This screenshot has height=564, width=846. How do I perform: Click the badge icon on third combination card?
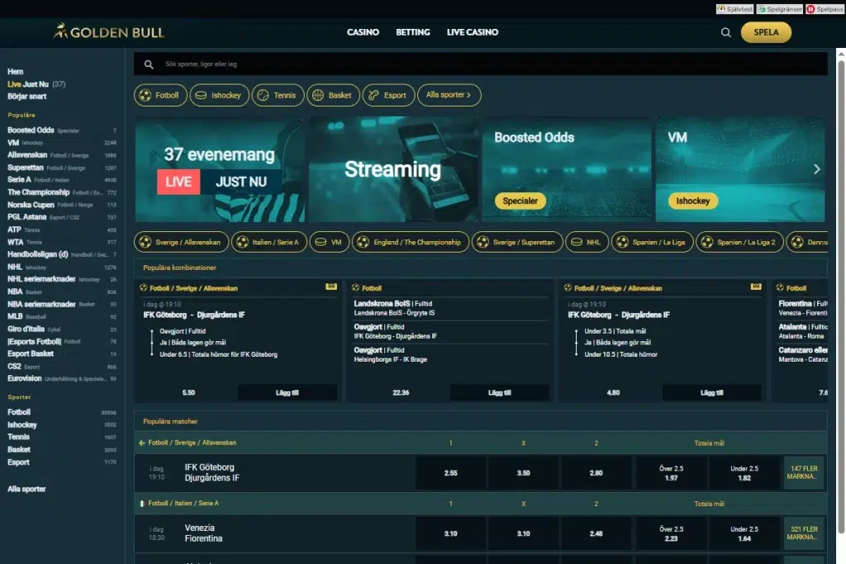pyautogui.click(x=756, y=287)
